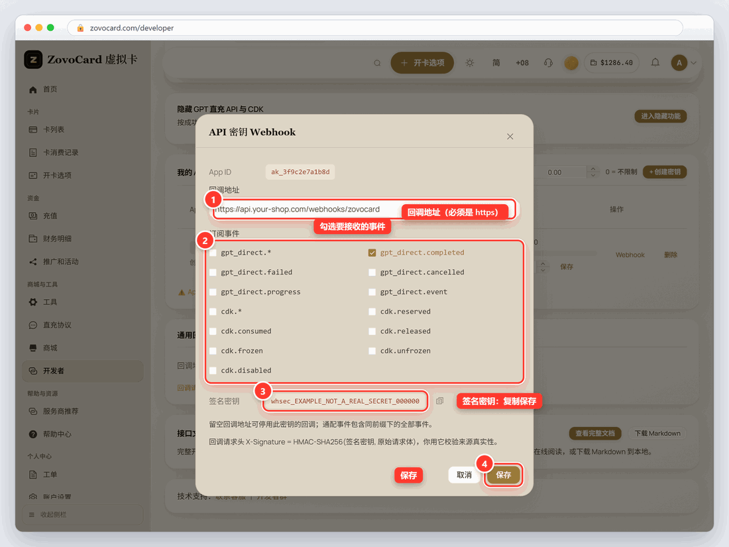Viewport: 729px width, 547px height.
Task: Click the chat icon beside 直充协议
Action: click(x=33, y=325)
